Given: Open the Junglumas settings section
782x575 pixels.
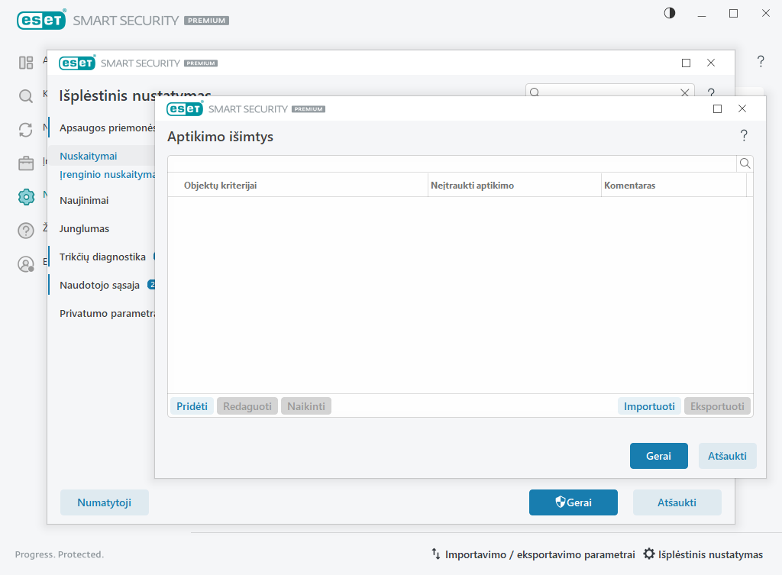Looking at the screenshot, I should click(x=84, y=228).
